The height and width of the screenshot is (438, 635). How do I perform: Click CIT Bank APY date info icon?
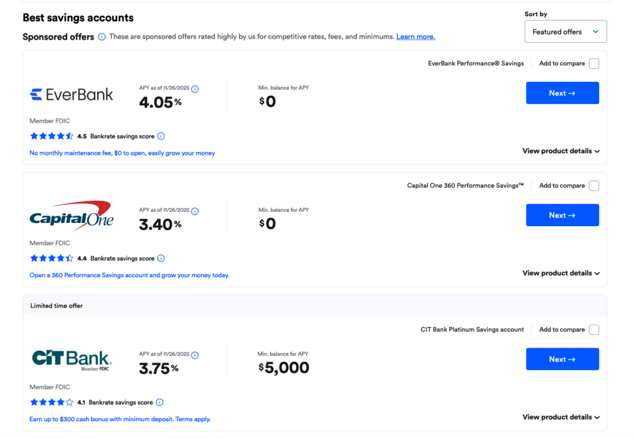tap(195, 355)
